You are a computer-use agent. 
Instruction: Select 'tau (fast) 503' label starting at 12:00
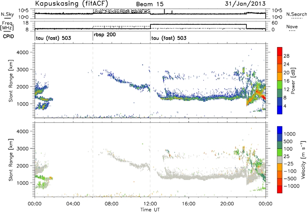169,38
